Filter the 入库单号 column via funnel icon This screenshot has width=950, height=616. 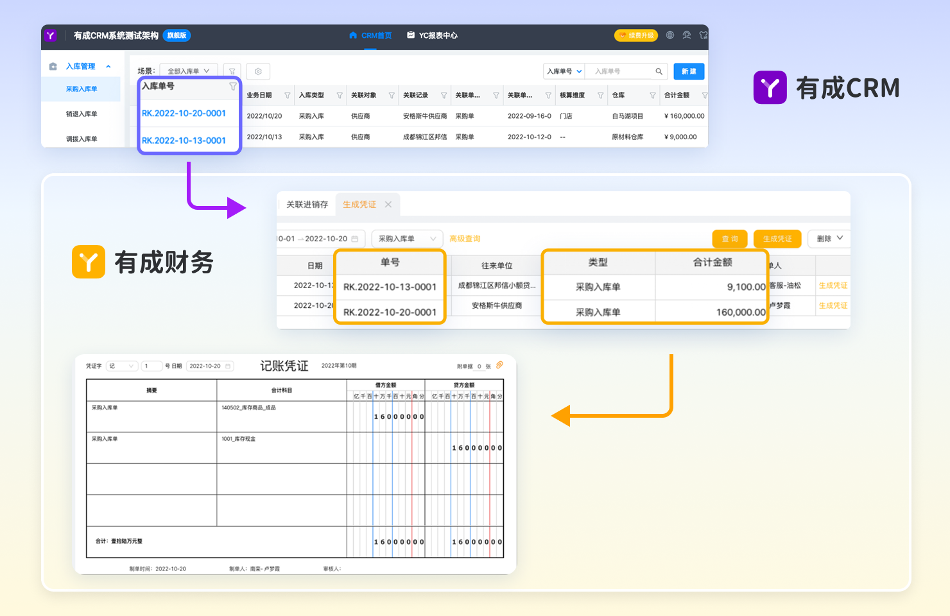coord(233,86)
